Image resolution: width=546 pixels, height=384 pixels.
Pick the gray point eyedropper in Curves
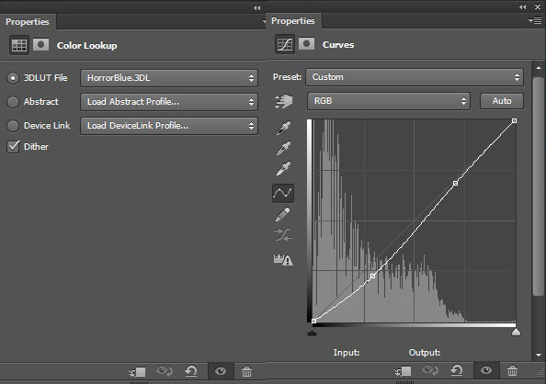coord(283,148)
